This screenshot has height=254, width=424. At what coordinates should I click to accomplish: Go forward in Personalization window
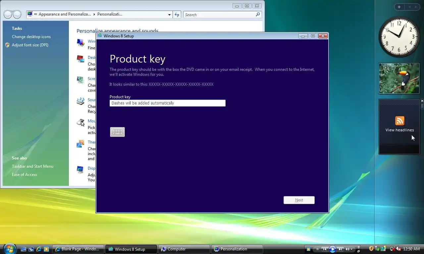[x=17, y=15]
